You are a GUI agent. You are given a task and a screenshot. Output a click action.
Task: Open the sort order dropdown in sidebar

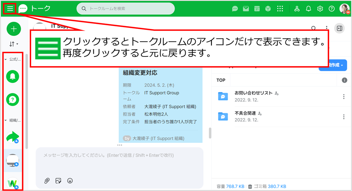14,44
